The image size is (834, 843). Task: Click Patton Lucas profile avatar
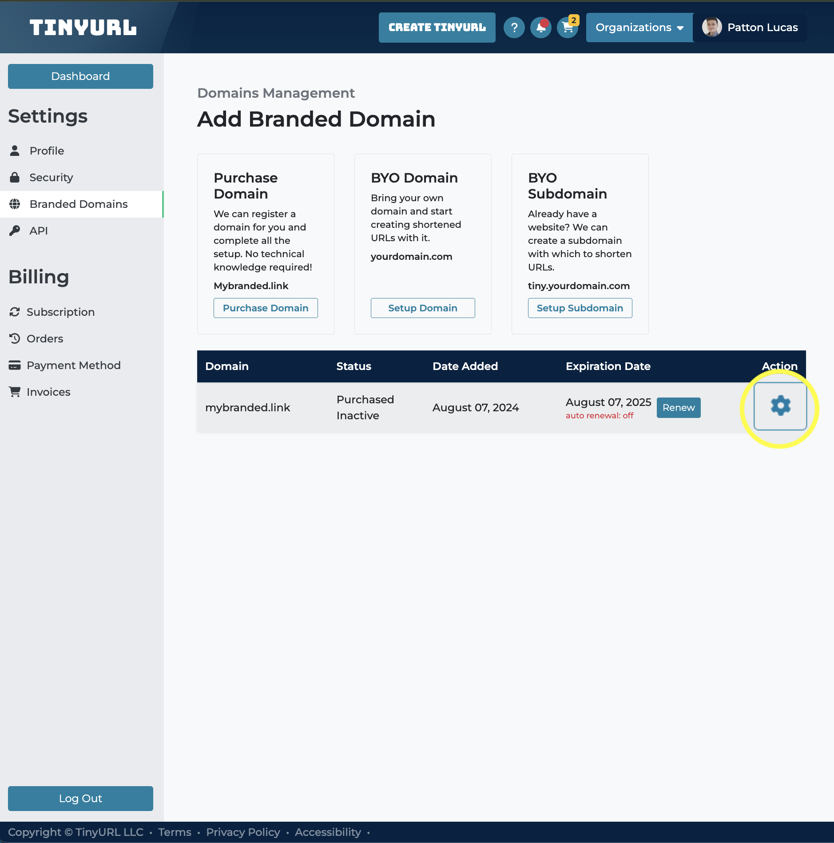tap(711, 28)
